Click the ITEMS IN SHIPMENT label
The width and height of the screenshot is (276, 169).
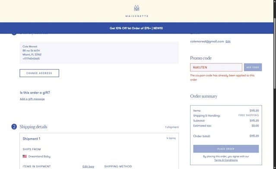37,166
